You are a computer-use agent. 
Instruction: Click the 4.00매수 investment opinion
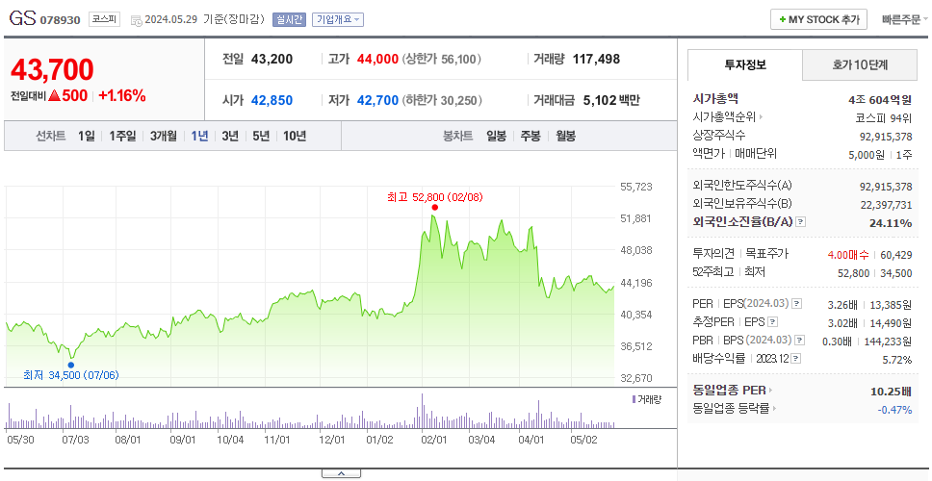coord(847,255)
